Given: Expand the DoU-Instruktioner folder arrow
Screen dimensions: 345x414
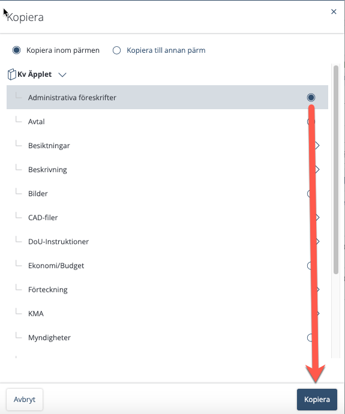Looking at the screenshot, I should (317, 242).
